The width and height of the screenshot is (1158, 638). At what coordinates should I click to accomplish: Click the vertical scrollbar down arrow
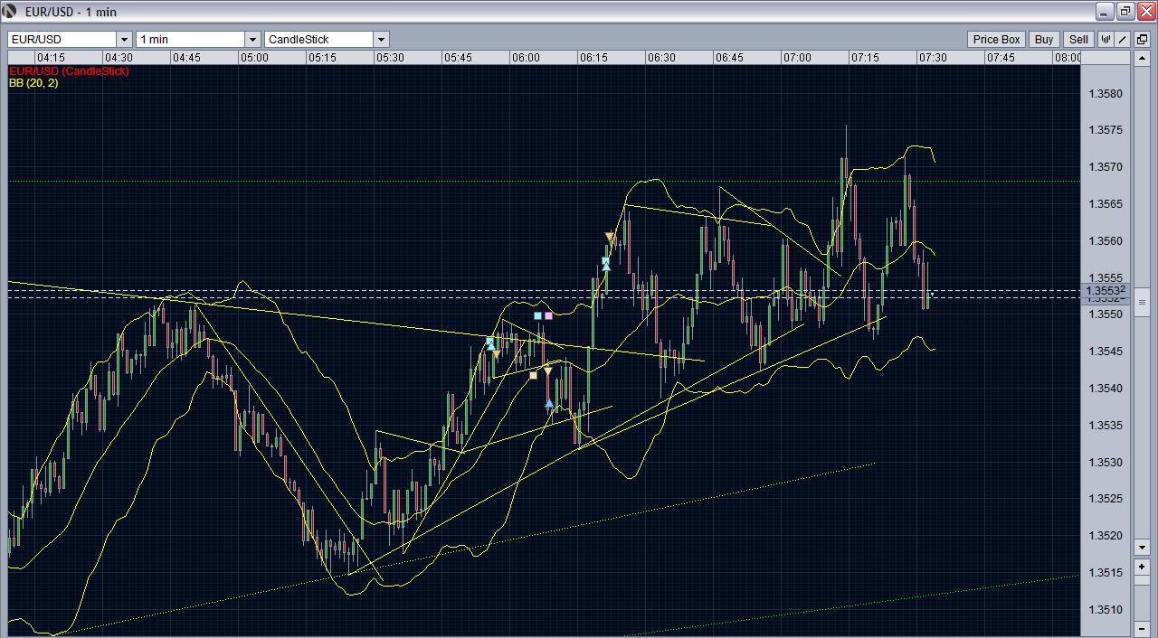(1142, 547)
